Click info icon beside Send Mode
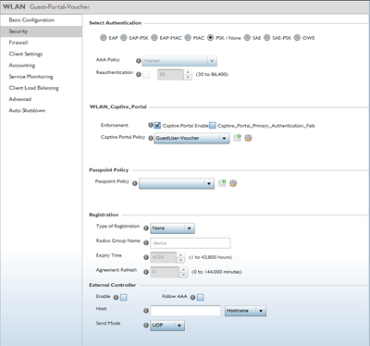 pos(146,325)
